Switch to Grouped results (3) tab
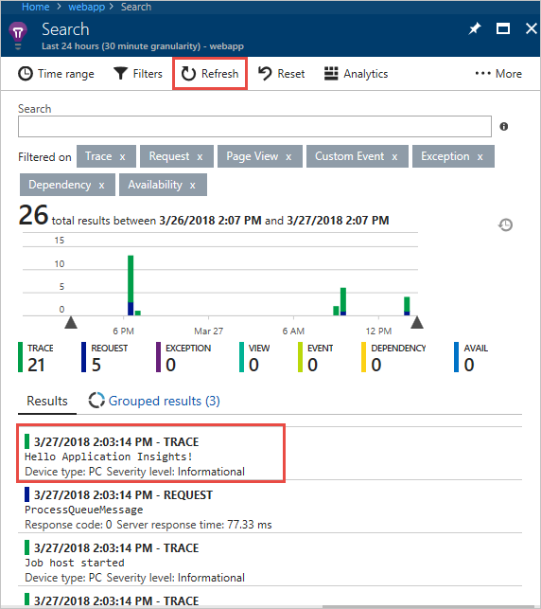Image resolution: width=541 pixels, height=609 pixels. pos(154,402)
